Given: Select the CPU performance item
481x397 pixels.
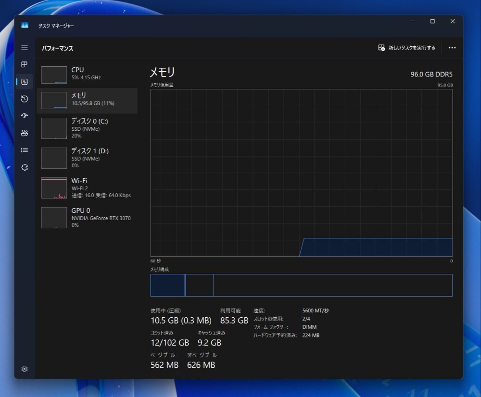Looking at the screenshot, I should 87,75.
